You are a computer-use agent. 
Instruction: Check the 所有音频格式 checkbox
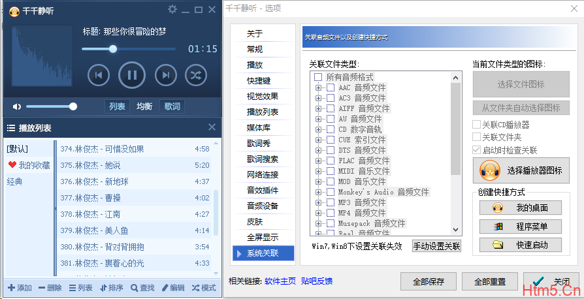(318, 77)
